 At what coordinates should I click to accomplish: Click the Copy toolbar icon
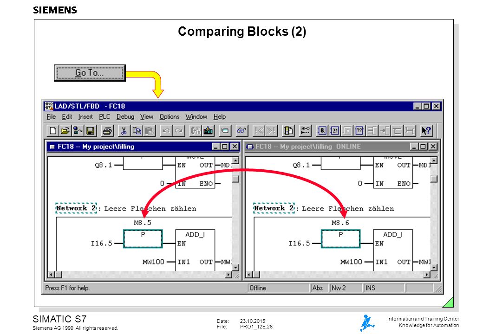(137, 131)
